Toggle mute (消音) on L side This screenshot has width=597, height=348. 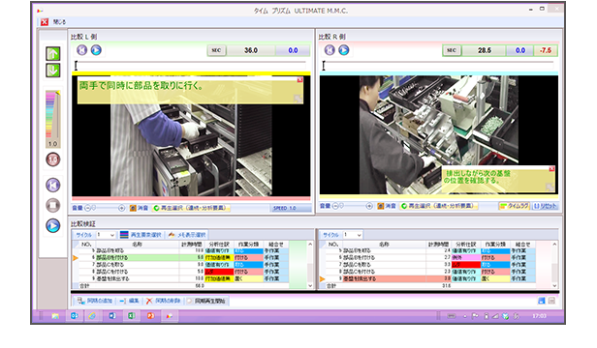point(139,208)
